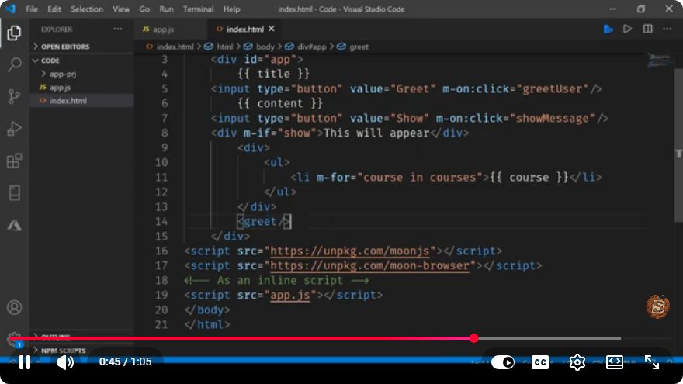
Task: Open the Accounts icon in activity bar
Action: point(15,307)
